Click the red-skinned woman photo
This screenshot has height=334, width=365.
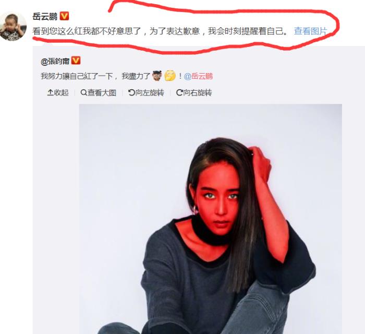[x=211, y=219]
